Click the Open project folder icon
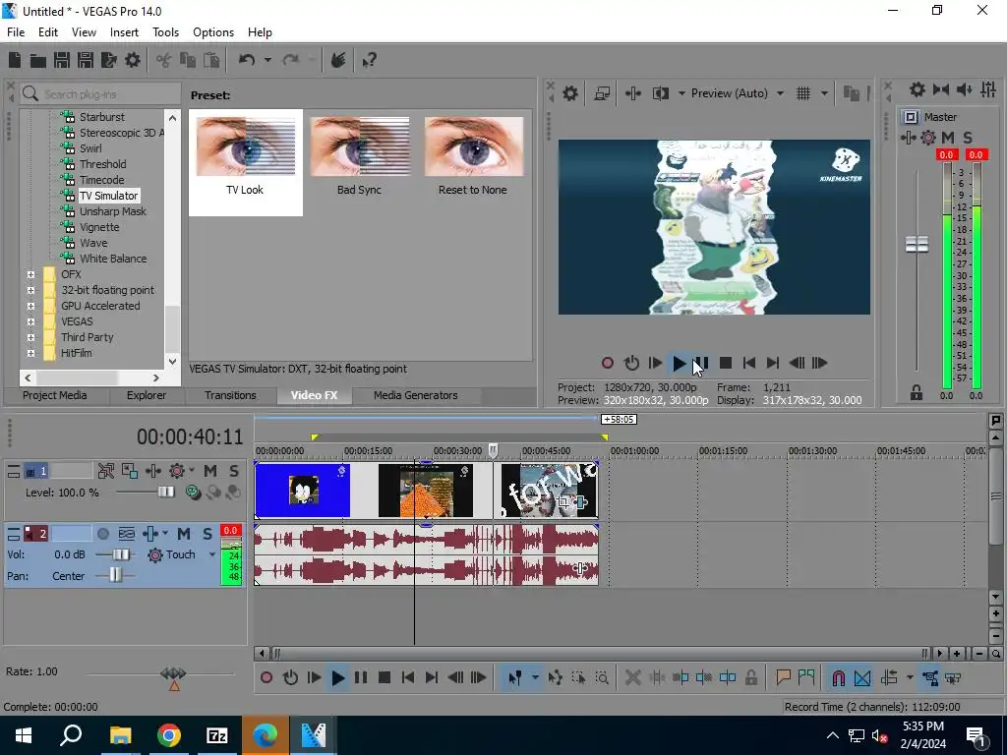Screen dimensions: 1007x755 tap(38, 60)
